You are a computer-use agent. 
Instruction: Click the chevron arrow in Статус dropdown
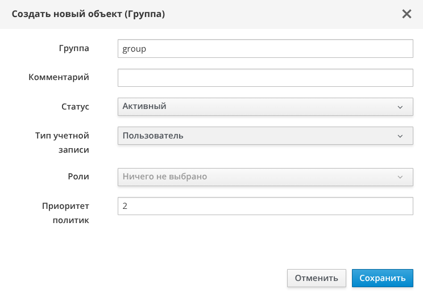coord(400,107)
